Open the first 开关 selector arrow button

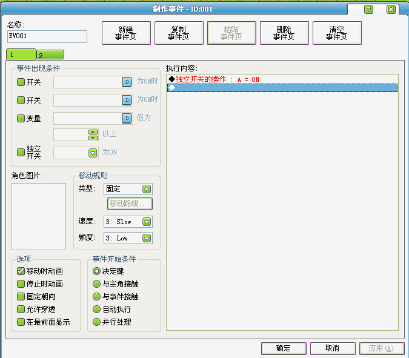(127, 82)
